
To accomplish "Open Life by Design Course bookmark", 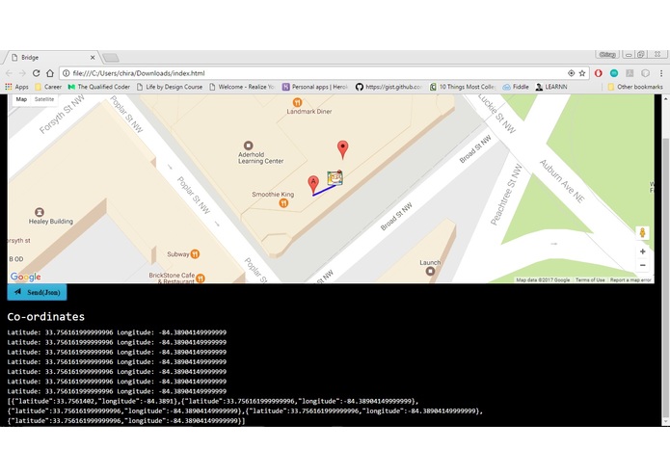I will pos(170,87).
